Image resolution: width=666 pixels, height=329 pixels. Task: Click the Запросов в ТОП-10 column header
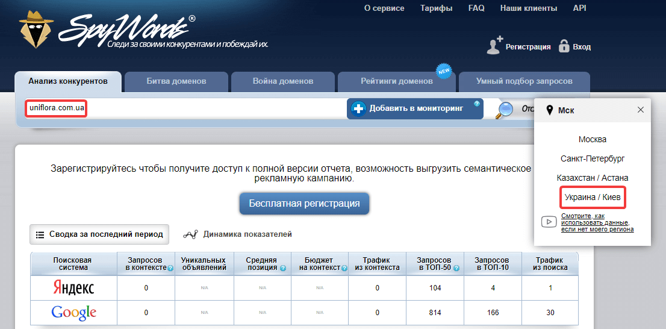[x=493, y=263]
